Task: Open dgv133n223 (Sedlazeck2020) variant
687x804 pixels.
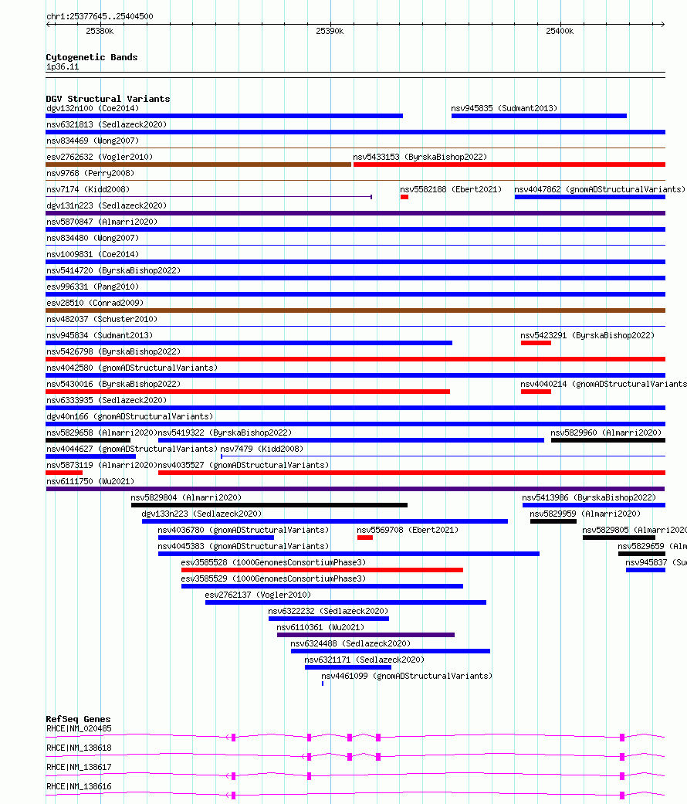Action: [325, 521]
